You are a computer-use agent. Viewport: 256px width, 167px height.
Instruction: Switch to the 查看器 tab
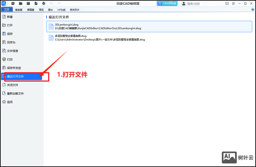19,10
